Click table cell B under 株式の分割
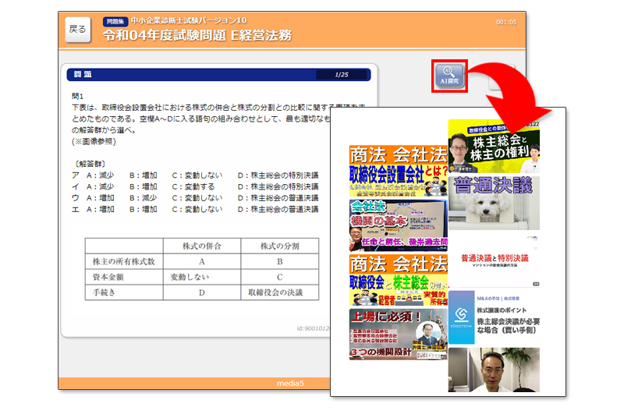 click(280, 262)
